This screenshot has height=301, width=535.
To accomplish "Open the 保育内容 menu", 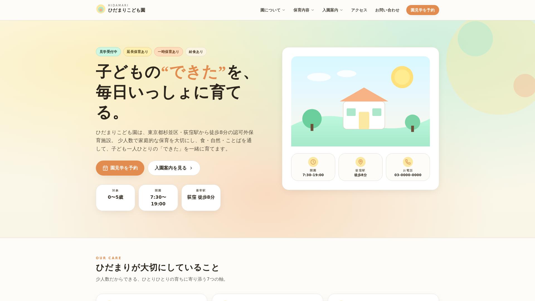I will click(304, 10).
